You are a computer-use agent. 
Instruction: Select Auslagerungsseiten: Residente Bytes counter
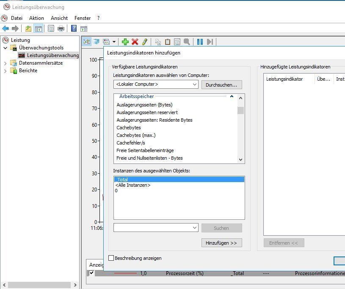[x=154, y=120]
